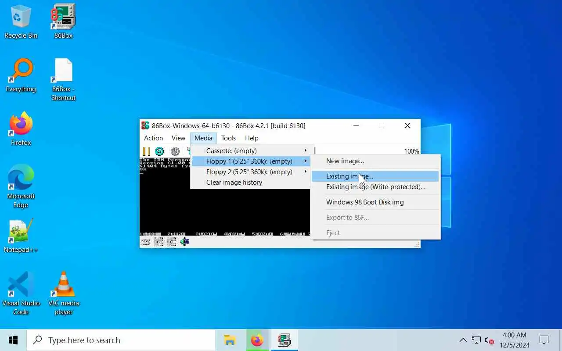Screen dimensions: 562x351
Task: Click the Eject entry in the submenu
Action: click(x=375, y=233)
